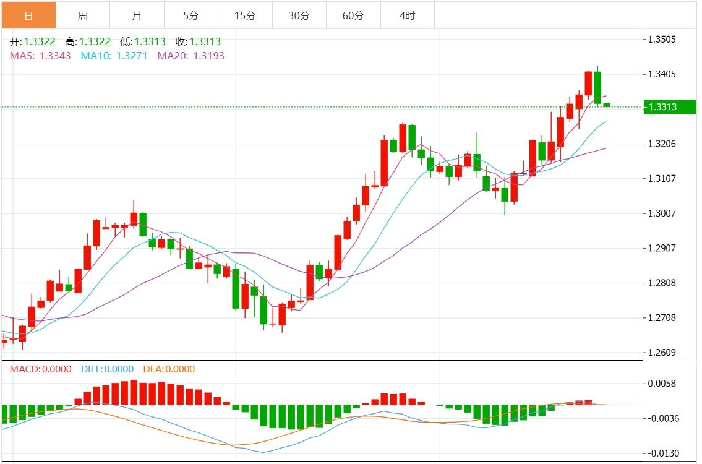Switch to the 5分 timeframe
Viewport: 702px width, 464px height.
point(191,15)
